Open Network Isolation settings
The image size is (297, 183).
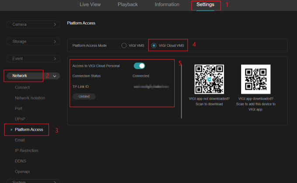(x=30, y=98)
